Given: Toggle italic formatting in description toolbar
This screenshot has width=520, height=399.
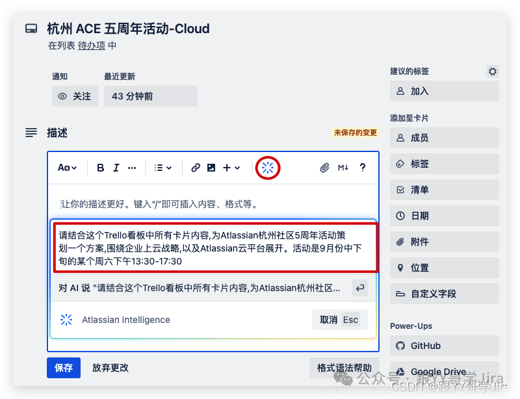Looking at the screenshot, I should (x=116, y=168).
